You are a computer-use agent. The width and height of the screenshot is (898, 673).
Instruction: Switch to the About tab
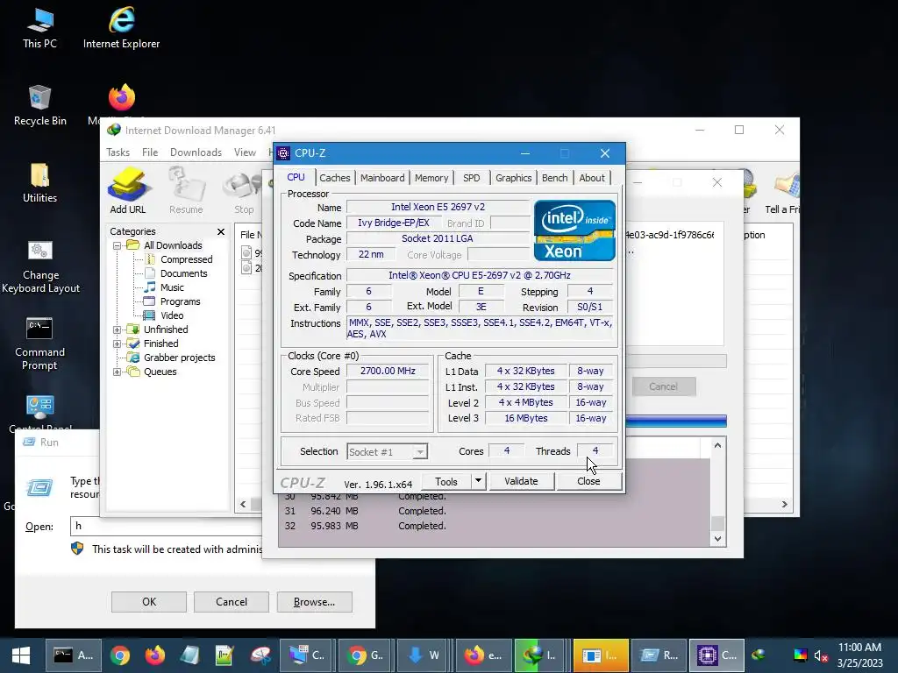(x=592, y=178)
